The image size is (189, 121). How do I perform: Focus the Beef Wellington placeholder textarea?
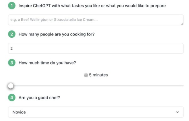[96, 20]
